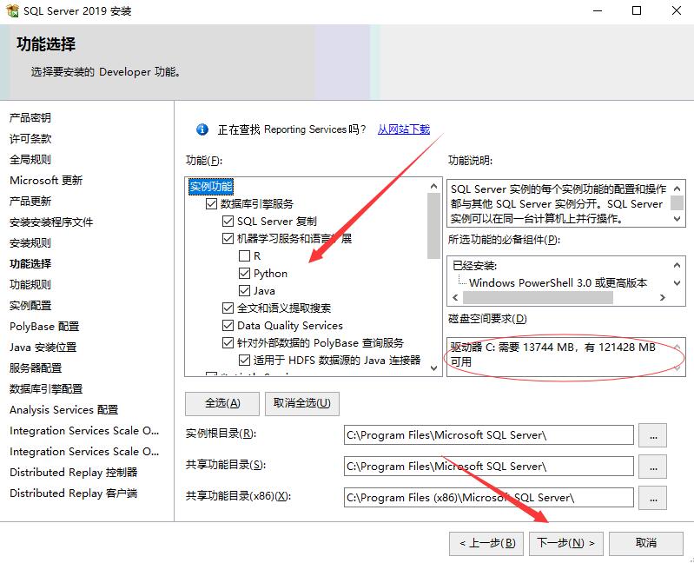This screenshot has height=563, width=694.
Task: Minimize the SQL Server setup window
Action: pyautogui.click(x=598, y=10)
